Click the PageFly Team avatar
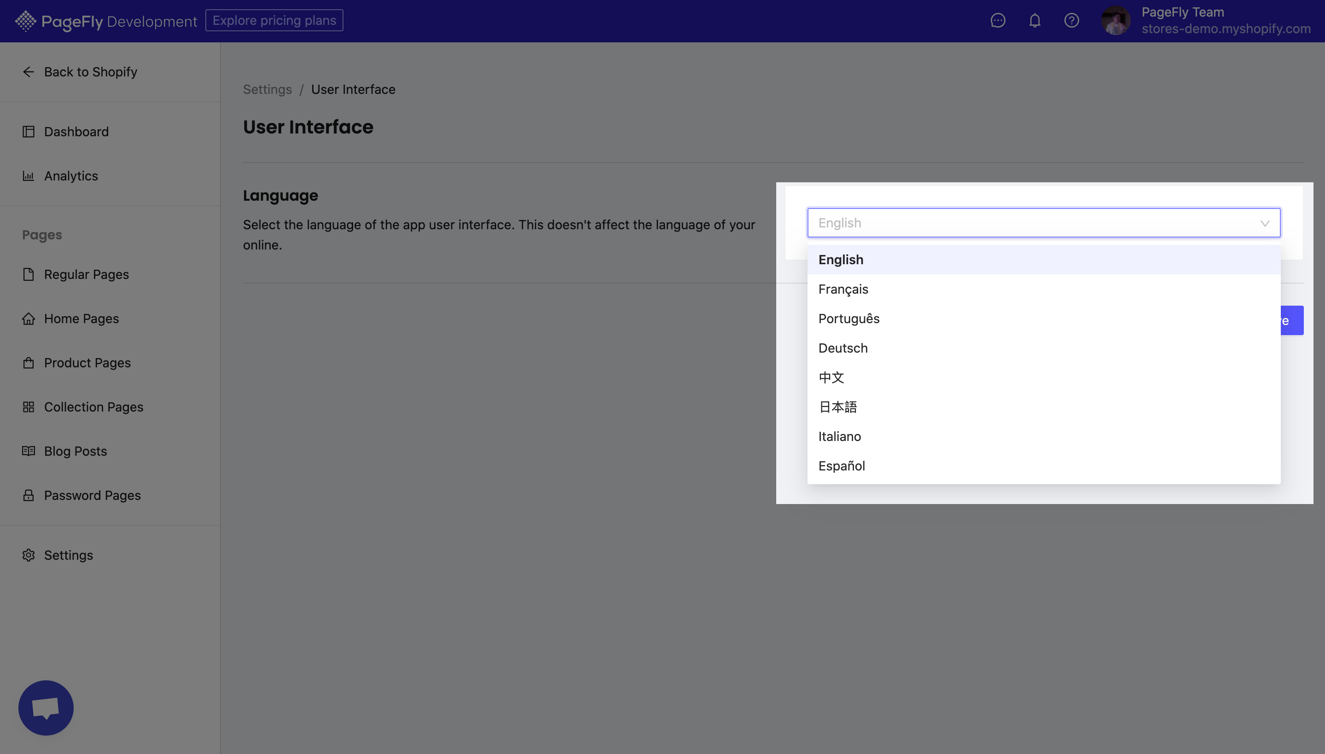This screenshot has width=1325, height=754. coord(1116,21)
